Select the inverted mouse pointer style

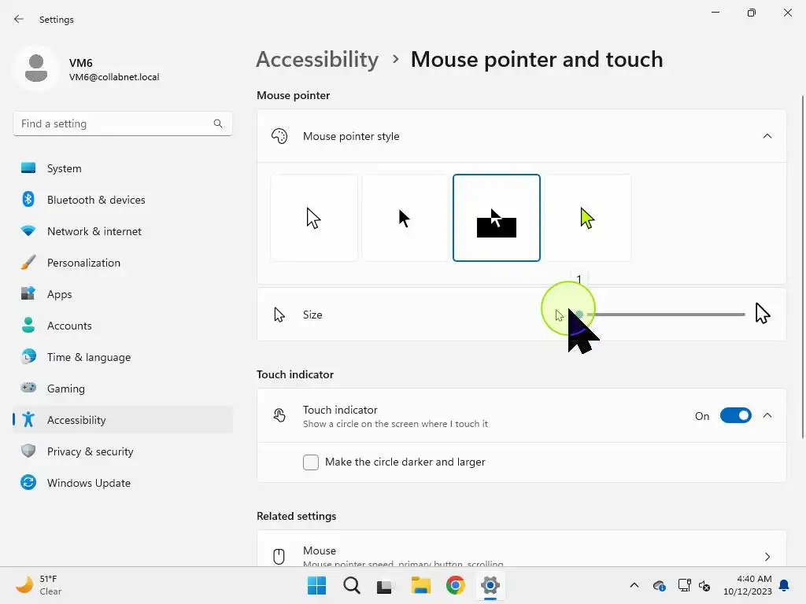(497, 218)
